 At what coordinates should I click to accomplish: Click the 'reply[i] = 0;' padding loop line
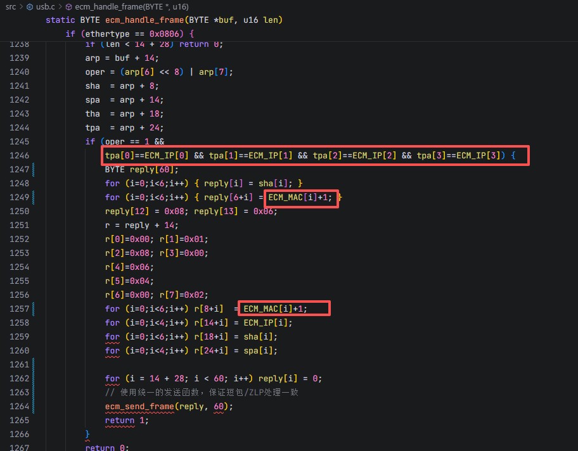pyautogui.click(x=213, y=378)
